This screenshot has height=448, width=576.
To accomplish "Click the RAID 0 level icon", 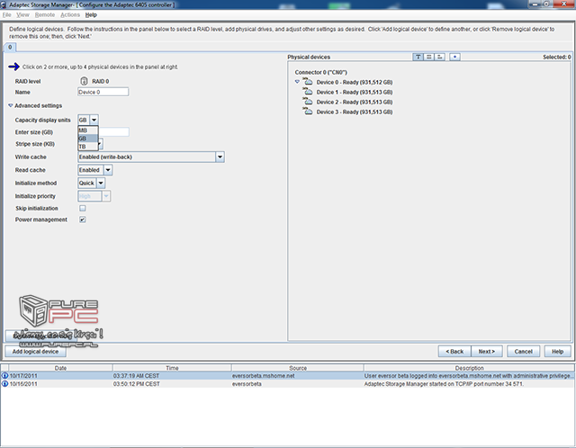I will click(84, 81).
